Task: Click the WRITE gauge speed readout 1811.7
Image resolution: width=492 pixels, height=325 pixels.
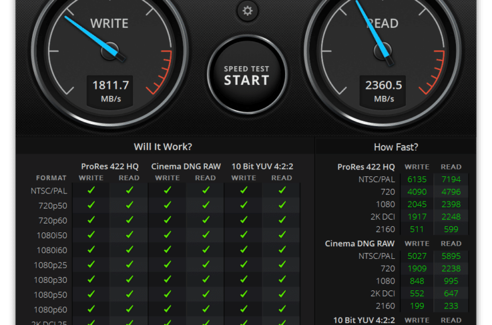Action: (110, 85)
